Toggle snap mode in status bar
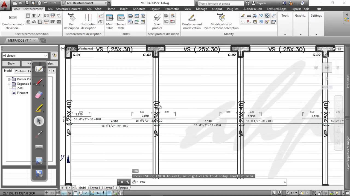350x196 pixels. click(52, 193)
